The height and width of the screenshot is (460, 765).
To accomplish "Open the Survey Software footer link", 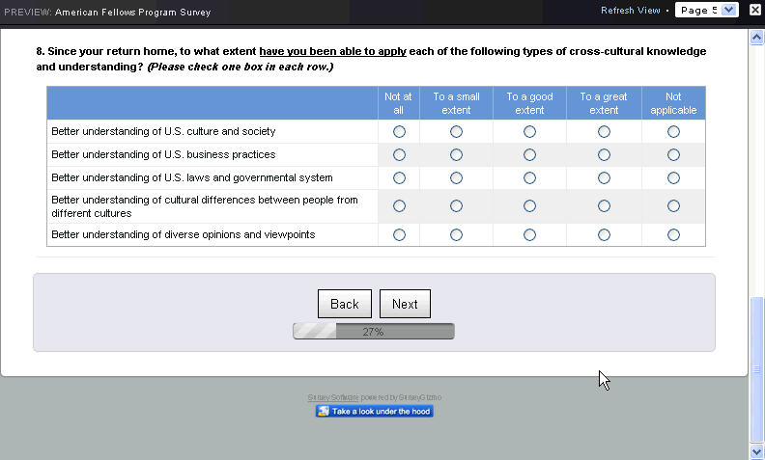I will [x=333, y=397].
